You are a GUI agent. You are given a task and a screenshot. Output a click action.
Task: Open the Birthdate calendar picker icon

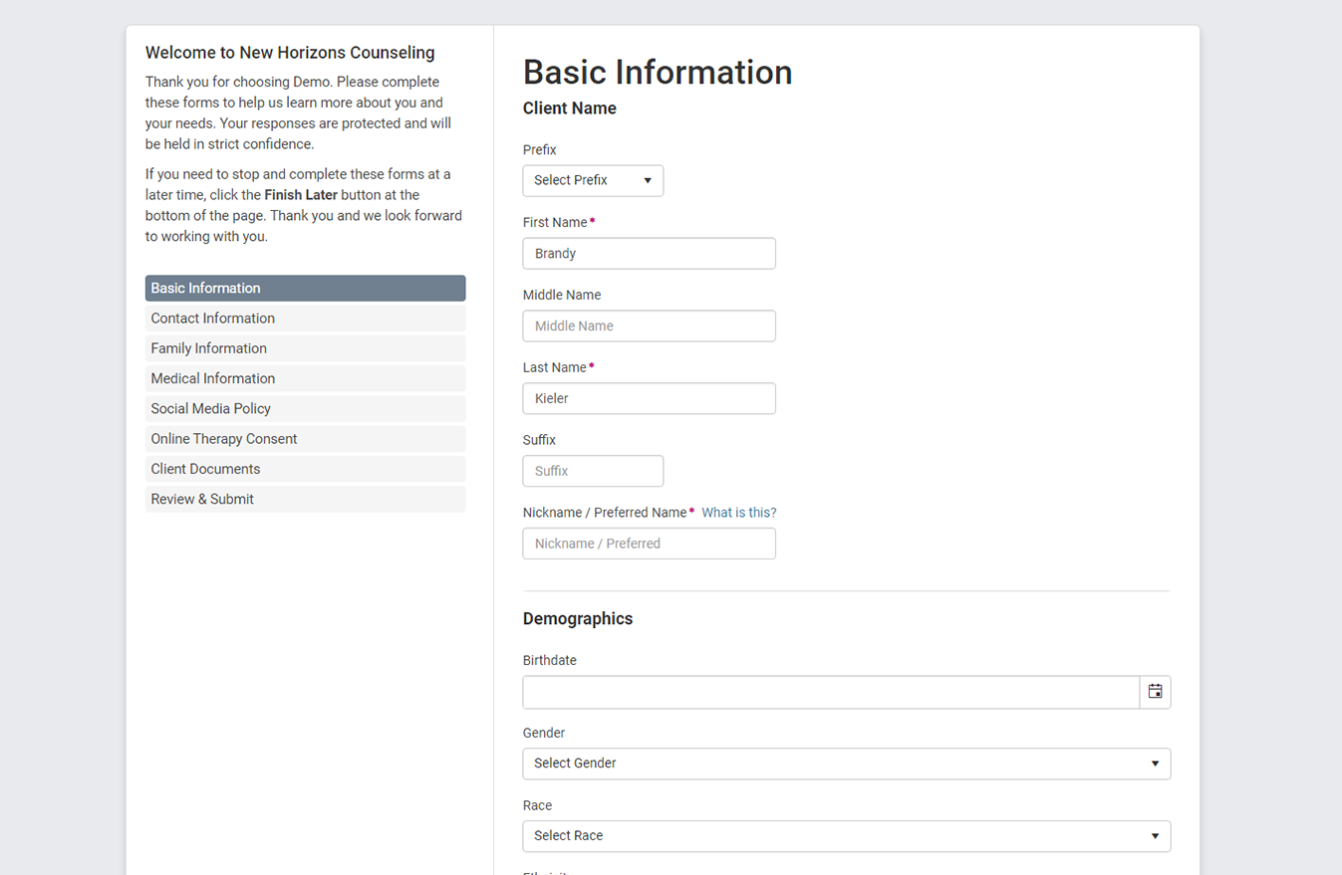[x=1155, y=692]
